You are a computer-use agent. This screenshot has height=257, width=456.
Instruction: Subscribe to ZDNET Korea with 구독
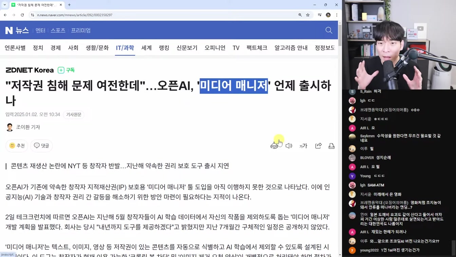[66, 70]
